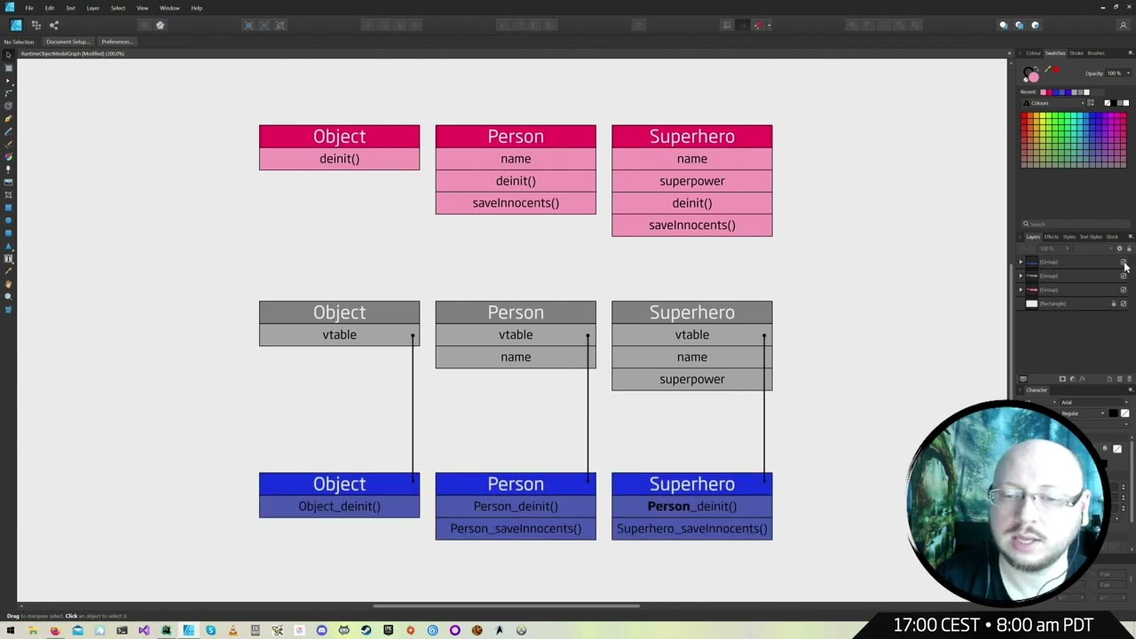
Task: Select the Rounded Rectangle tool
Action: tap(9, 233)
